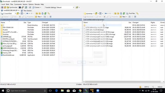Click remote panel scroll right arrow
The image size is (165, 93).
point(164,82)
